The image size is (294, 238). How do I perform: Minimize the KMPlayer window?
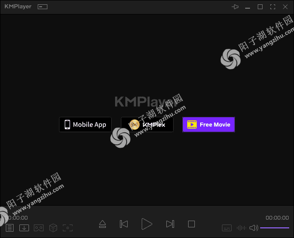(x=248, y=8)
